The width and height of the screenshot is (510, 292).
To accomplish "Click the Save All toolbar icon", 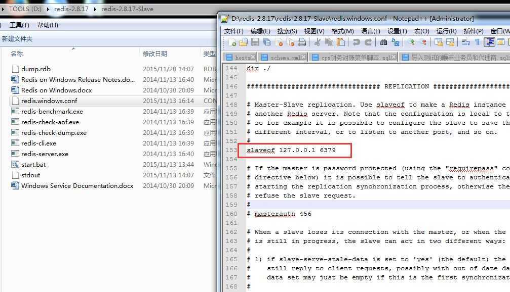I will coord(267,42).
